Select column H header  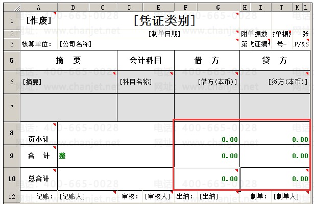245,8
